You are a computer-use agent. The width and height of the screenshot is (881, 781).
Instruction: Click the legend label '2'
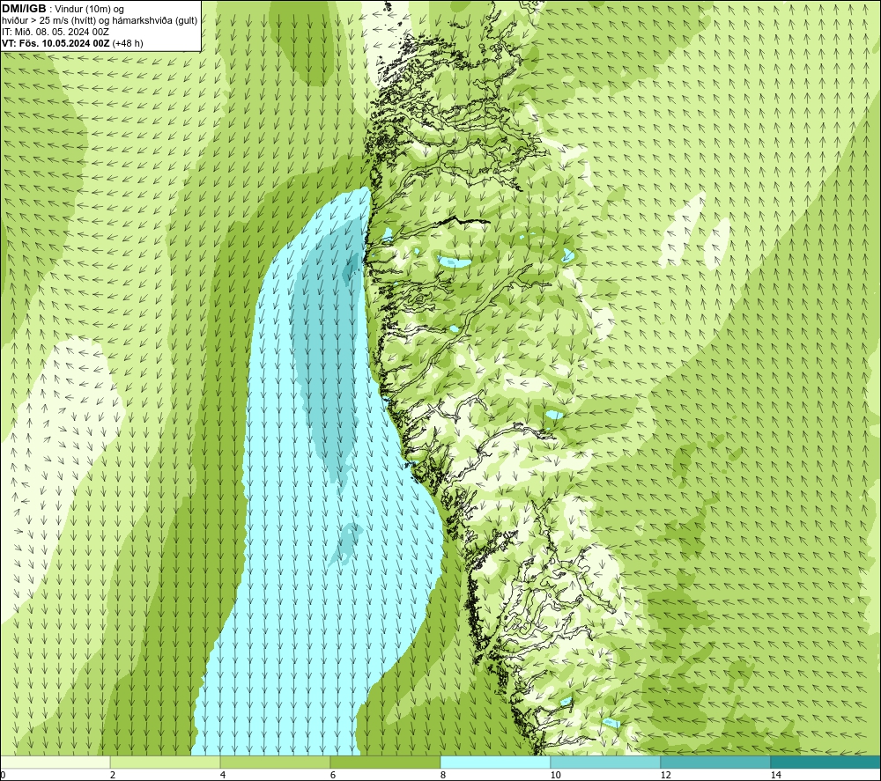click(113, 775)
